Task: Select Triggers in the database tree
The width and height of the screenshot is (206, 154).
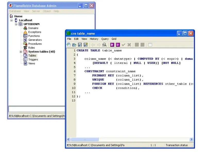Action: (x=33, y=60)
